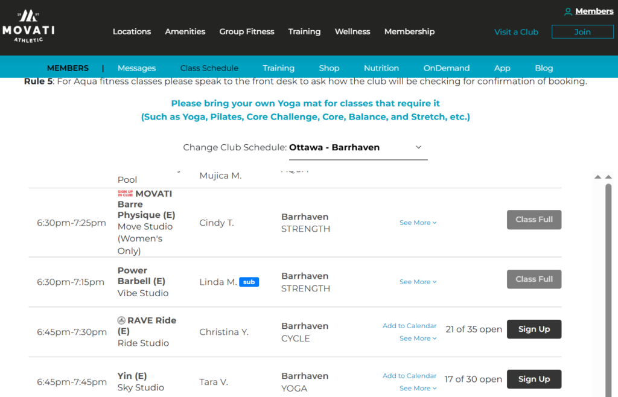Expand See More for Power Barbell
618x397 pixels.
[x=418, y=282]
